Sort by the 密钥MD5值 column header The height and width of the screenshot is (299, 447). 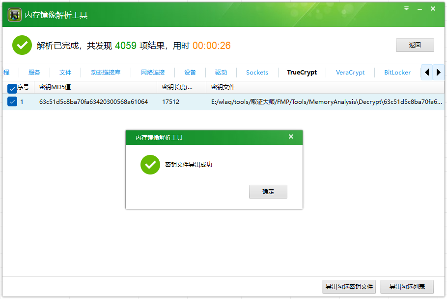(95, 87)
